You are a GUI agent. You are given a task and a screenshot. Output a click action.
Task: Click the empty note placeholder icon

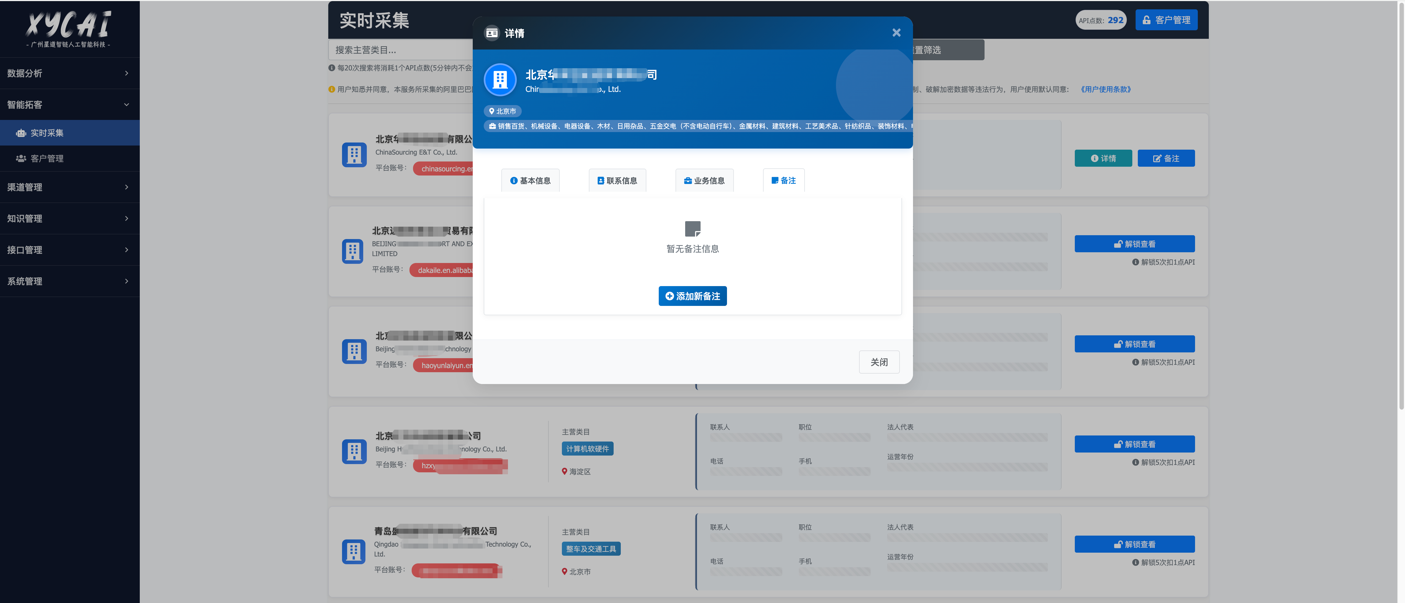[692, 228]
